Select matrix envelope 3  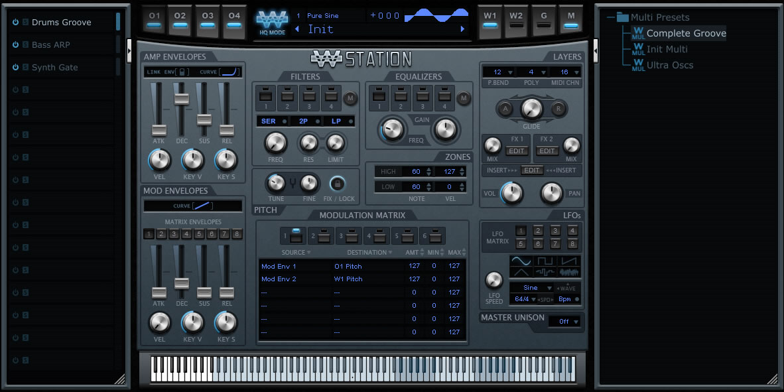click(174, 234)
